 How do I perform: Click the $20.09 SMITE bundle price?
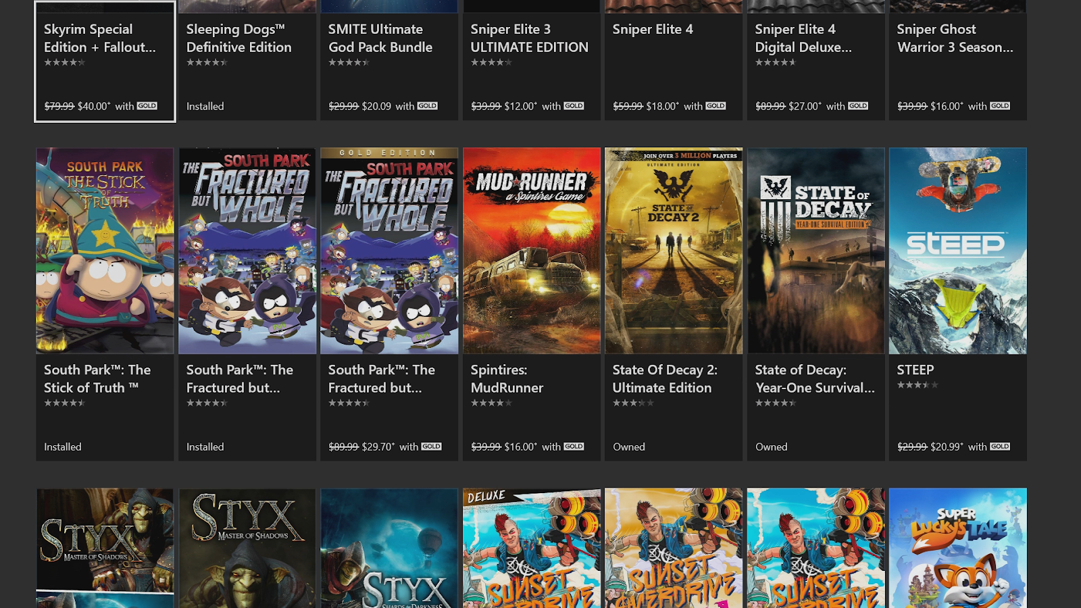click(376, 106)
